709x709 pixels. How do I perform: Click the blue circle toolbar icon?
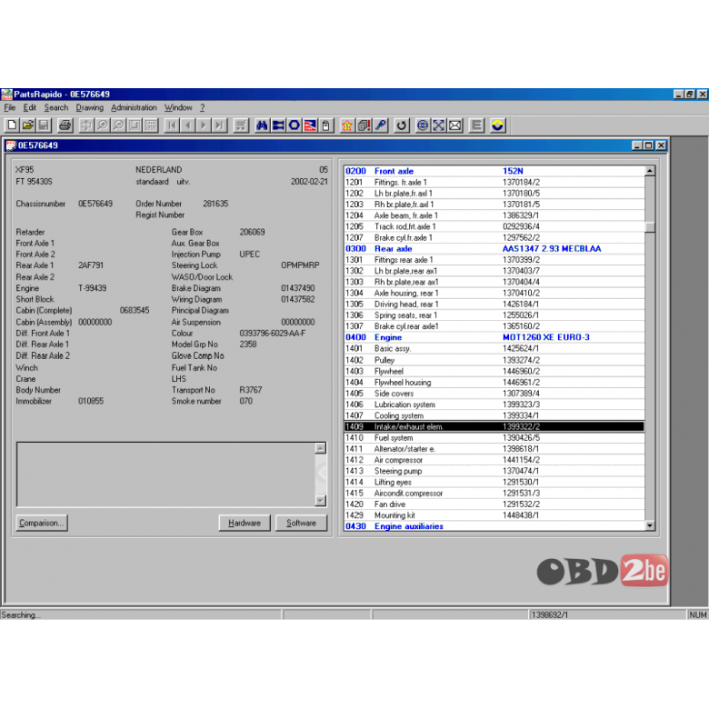click(294, 125)
